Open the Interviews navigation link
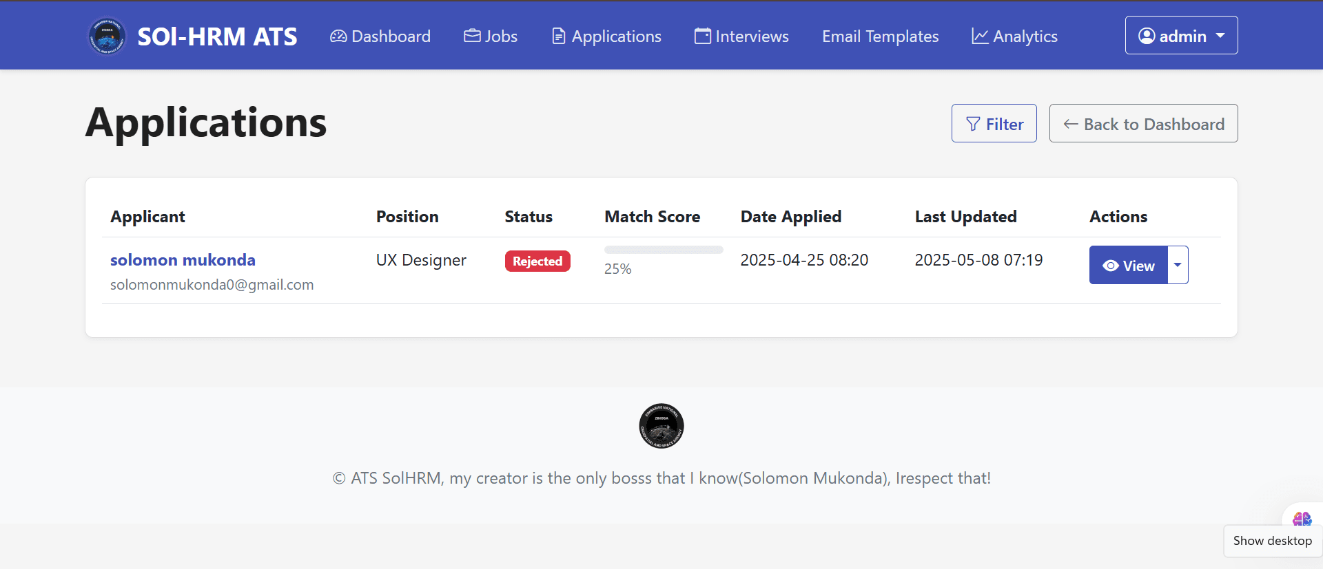 pyautogui.click(x=741, y=36)
